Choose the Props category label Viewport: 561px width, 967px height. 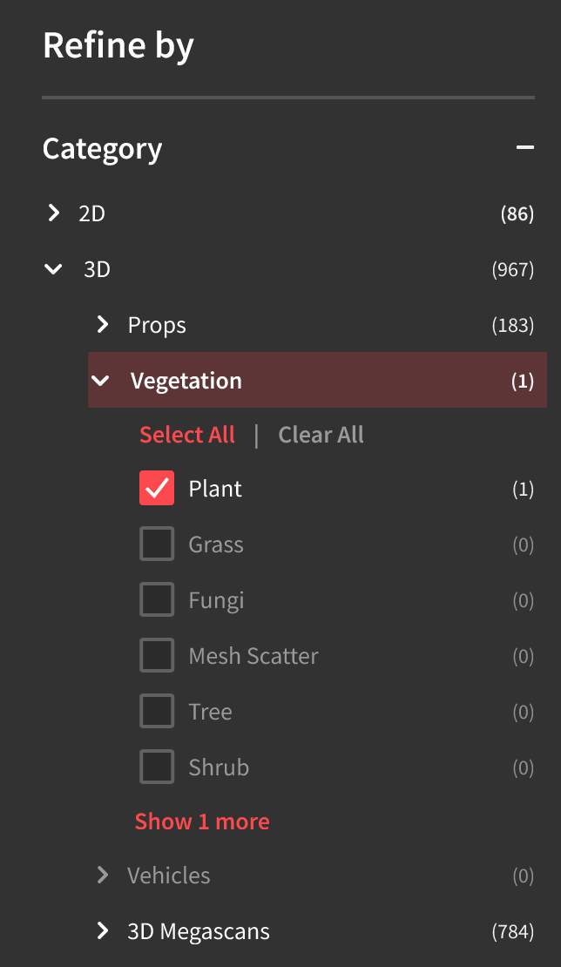tap(157, 325)
